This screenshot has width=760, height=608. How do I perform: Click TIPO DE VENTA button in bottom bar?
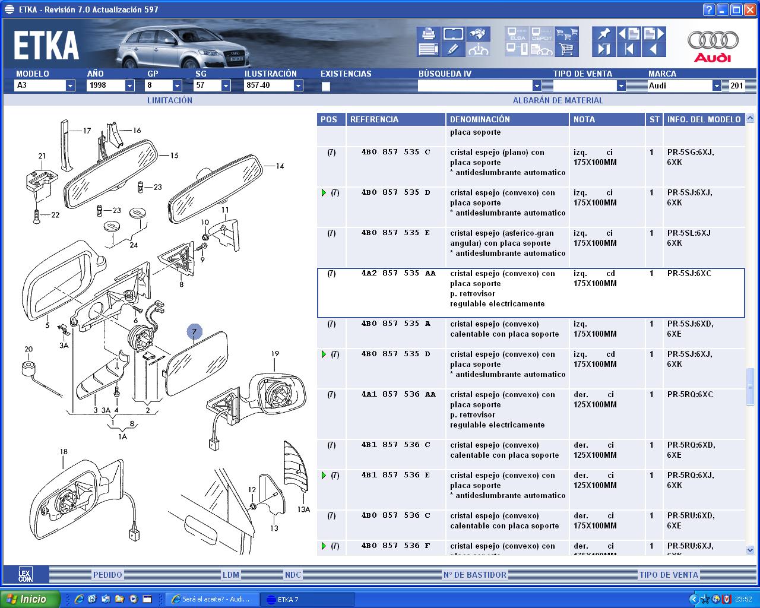point(669,575)
